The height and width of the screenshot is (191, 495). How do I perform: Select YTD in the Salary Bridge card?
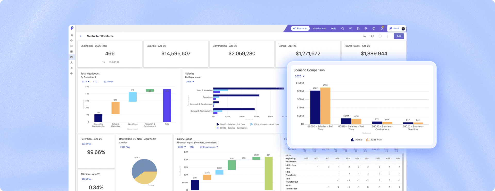click(x=192, y=147)
